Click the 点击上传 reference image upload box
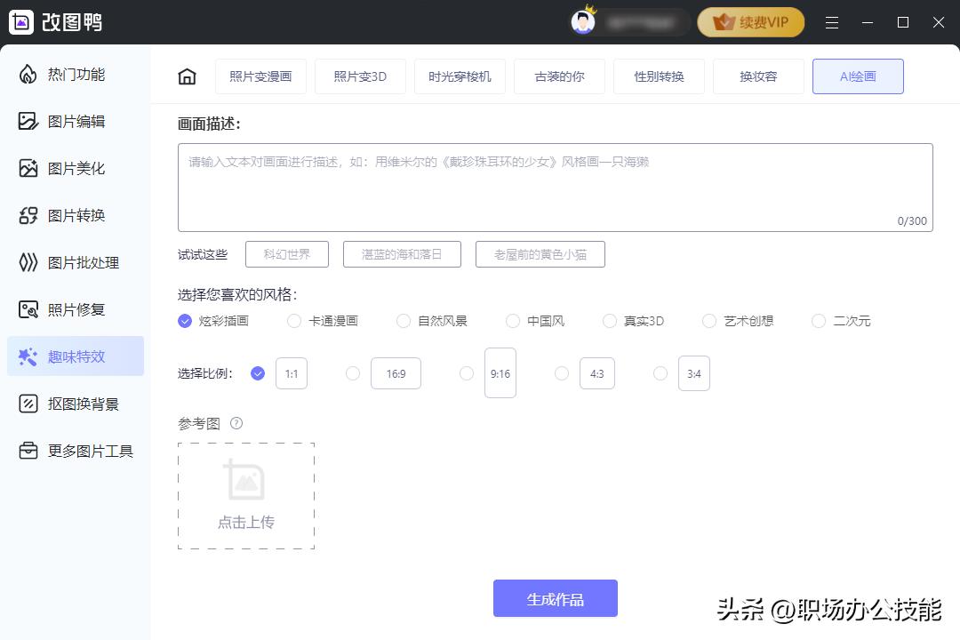This screenshot has width=960, height=640. [246, 495]
